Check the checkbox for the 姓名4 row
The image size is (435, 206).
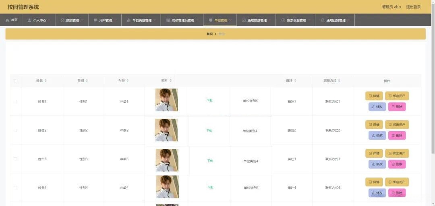click(x=16, y=188)
